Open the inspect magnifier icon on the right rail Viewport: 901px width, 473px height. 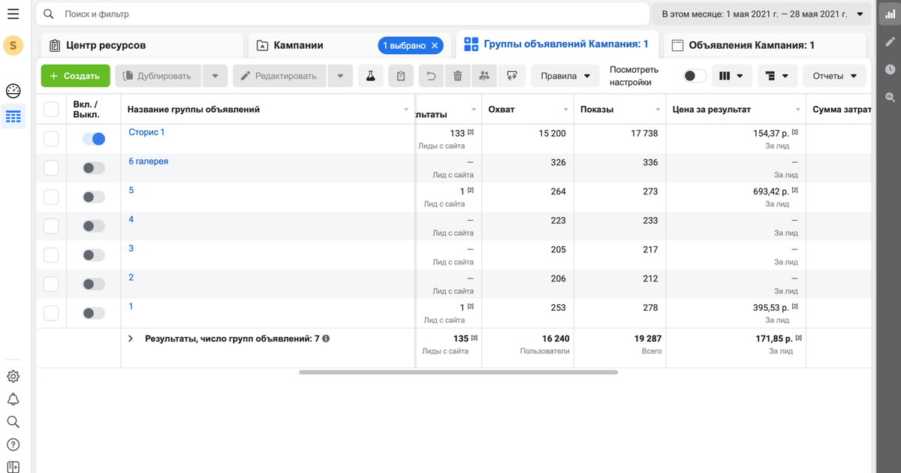[x=890, y=97]
